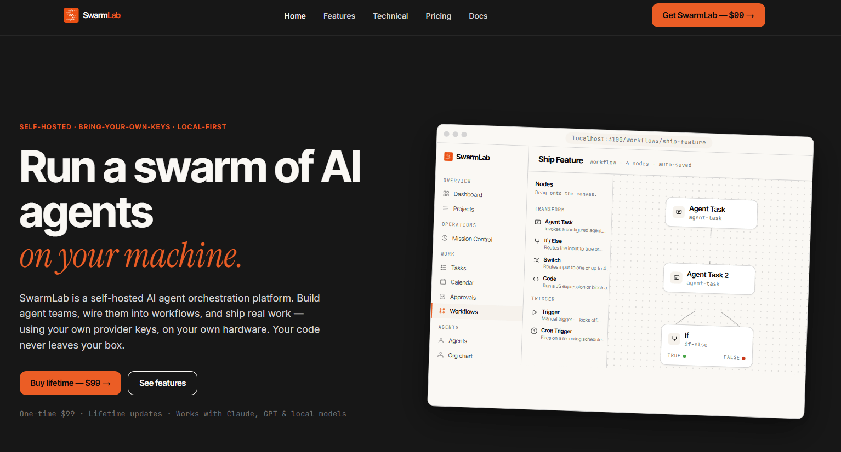Click Code brackets icon in palette
The width and height of the screenshot is (841, 452).
point(536,279)
